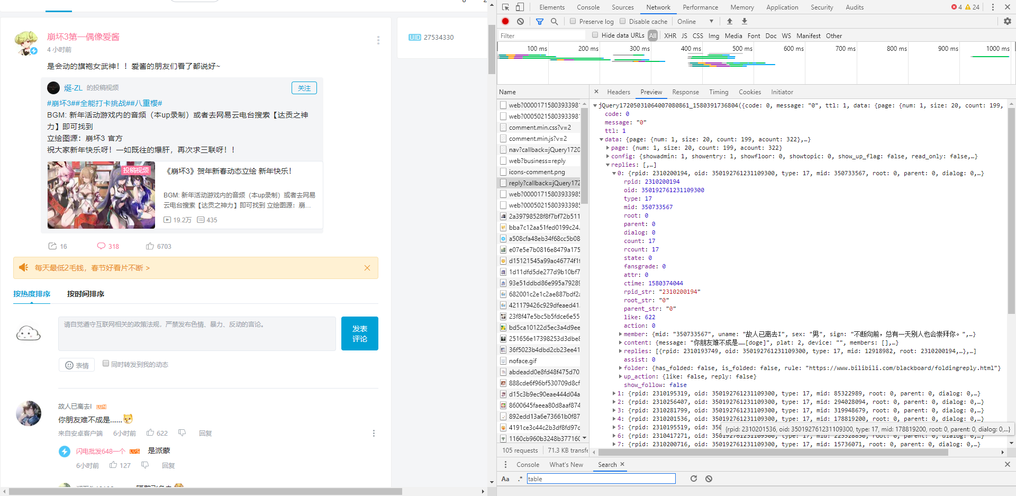Clear the network log icon
1016x496 pixels.
(521, 21)
